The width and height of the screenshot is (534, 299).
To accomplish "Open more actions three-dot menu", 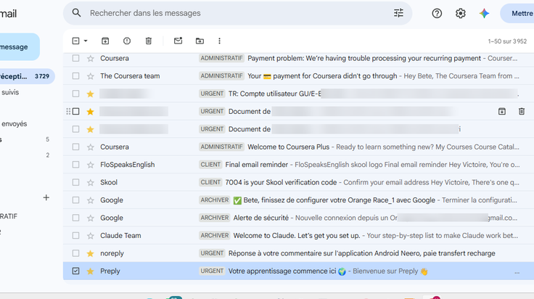I will pyautogui.click(x=219, y=41).
